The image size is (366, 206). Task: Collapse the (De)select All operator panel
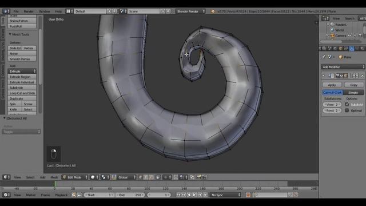tap(5, 118)
